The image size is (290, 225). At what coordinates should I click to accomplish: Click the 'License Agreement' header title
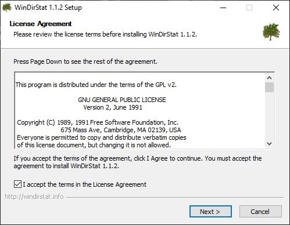coord(41,24)
